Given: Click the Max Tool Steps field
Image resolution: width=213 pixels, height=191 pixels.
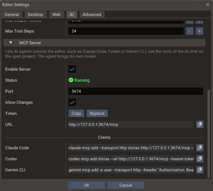Looking at the screenshot, I should (x=126, y=31).
